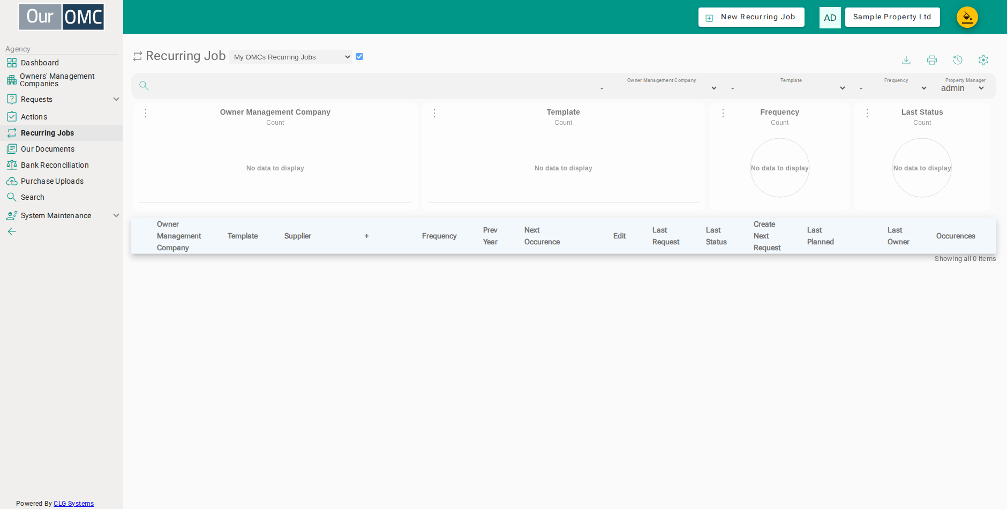Click the Edit column header

[620, 236]
